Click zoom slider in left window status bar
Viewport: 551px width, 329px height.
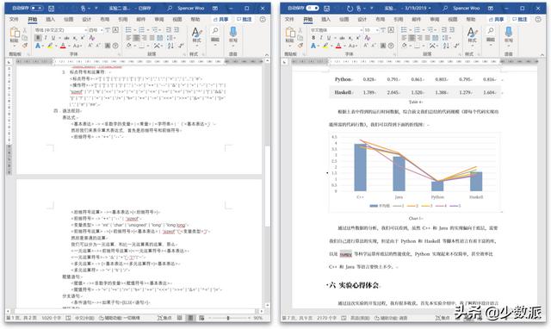[x=228, y=318]
